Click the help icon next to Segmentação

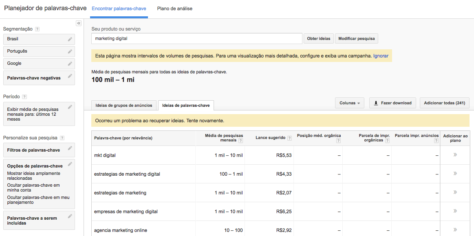(x=37, y=29)
